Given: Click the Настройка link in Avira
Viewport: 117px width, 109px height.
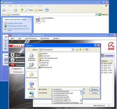Looking at the screenshot, I should click(x=109, y=55).
